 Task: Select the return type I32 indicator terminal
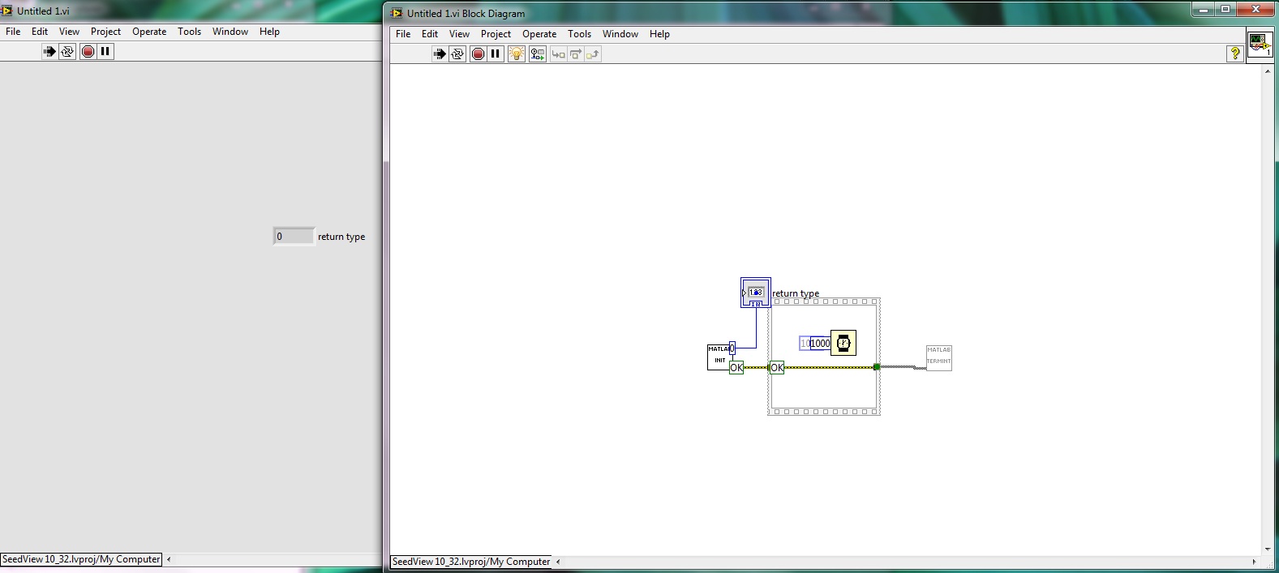pos(756,293)
